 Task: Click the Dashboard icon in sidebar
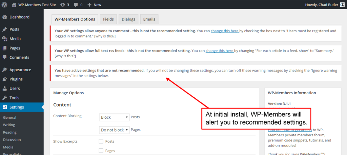tap(4, 17)
